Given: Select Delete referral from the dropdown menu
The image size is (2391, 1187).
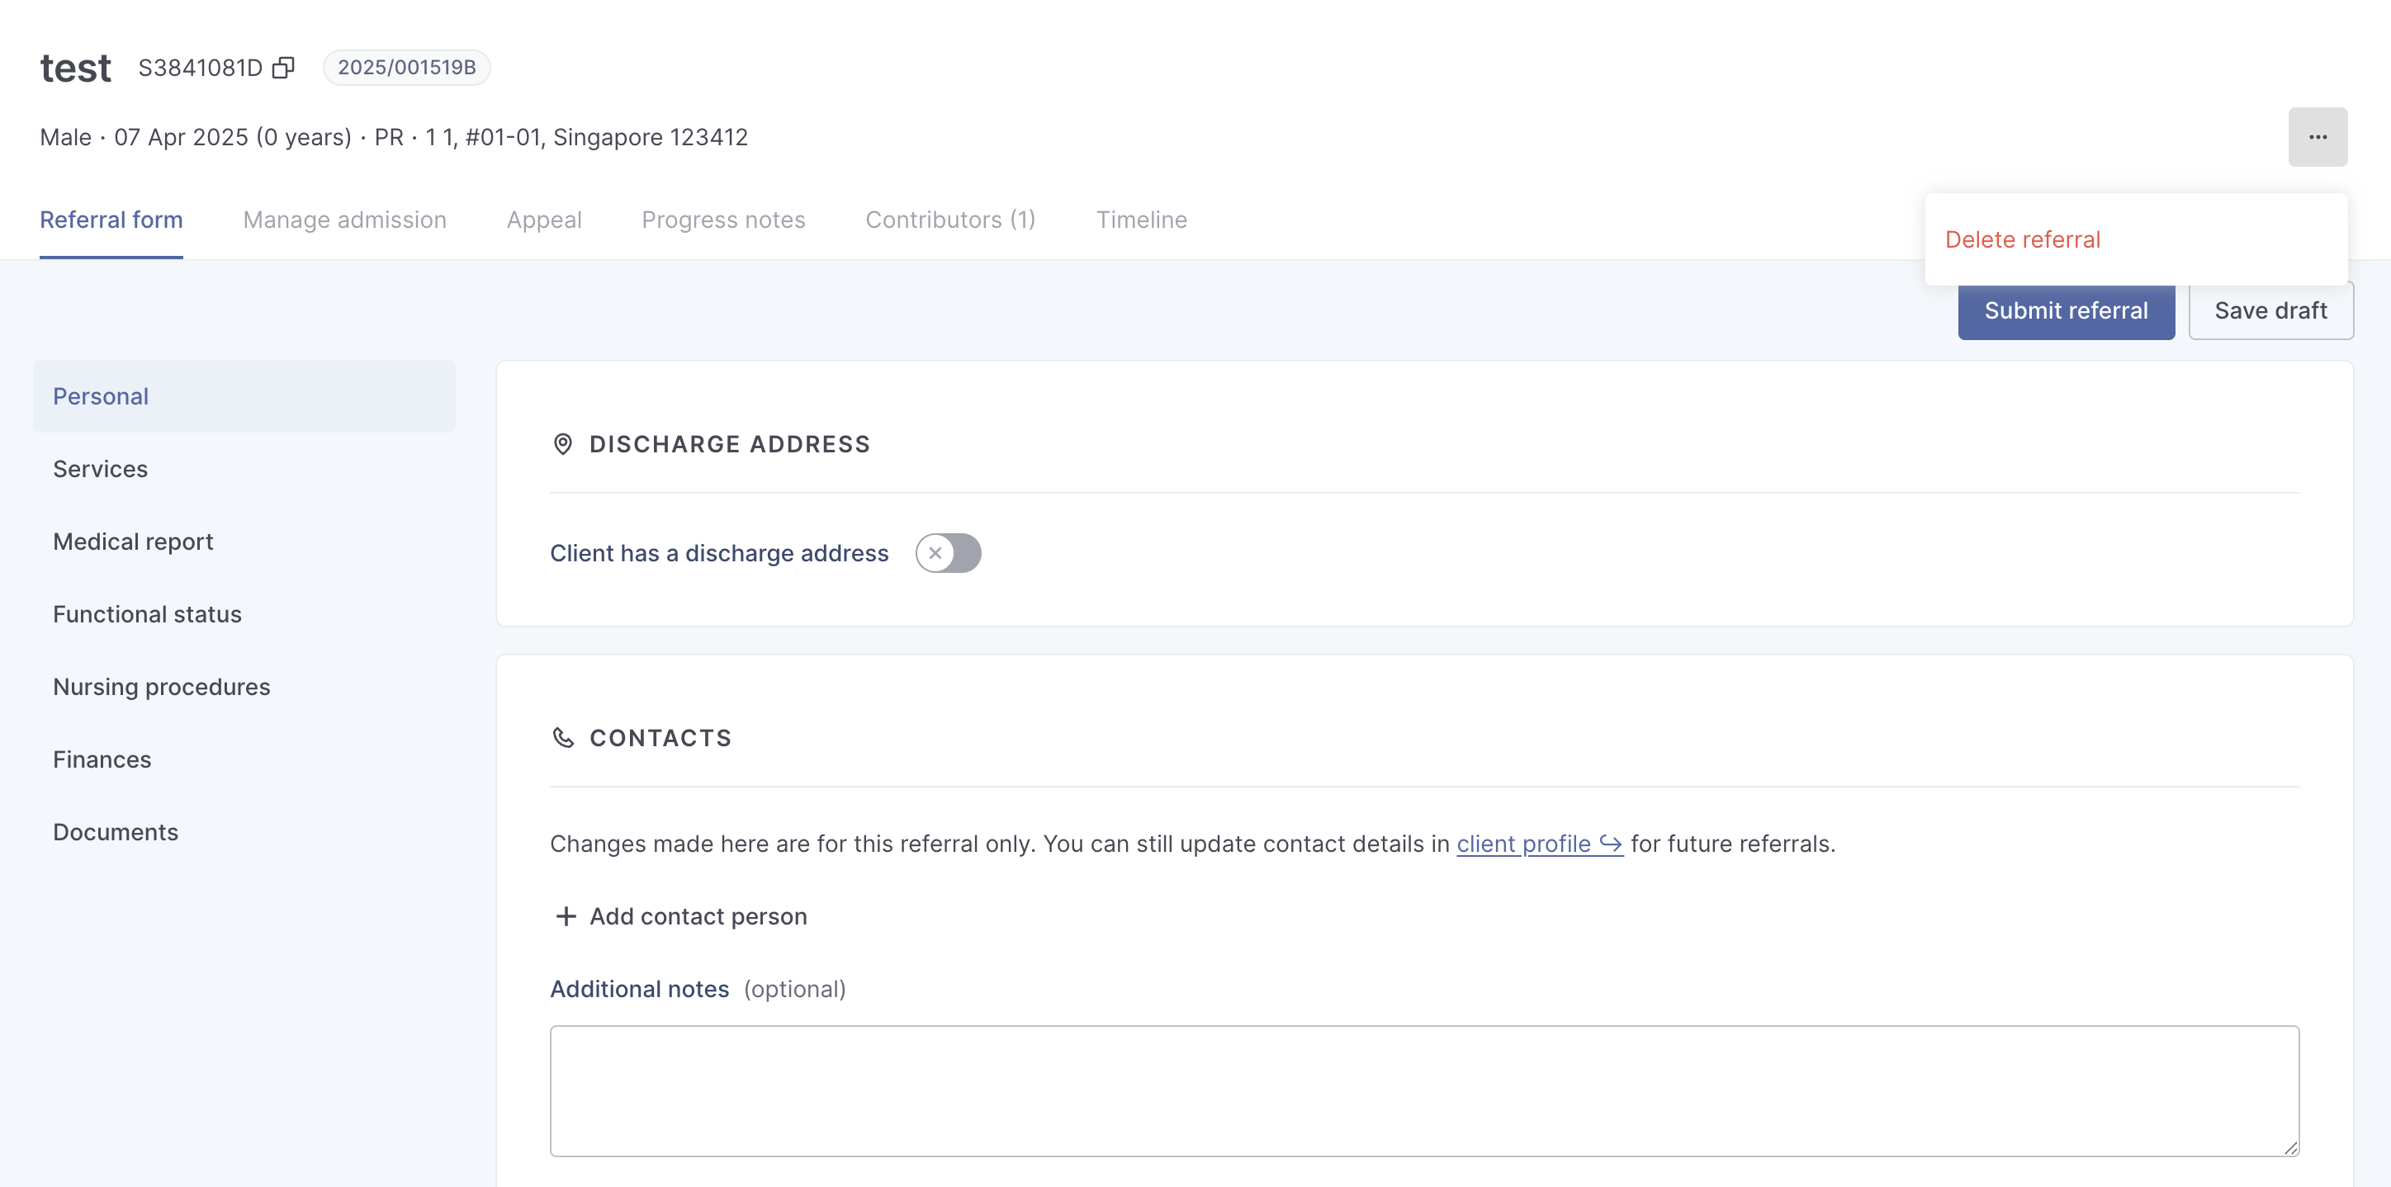Looking at the screenshot, I should (2022, 239).
